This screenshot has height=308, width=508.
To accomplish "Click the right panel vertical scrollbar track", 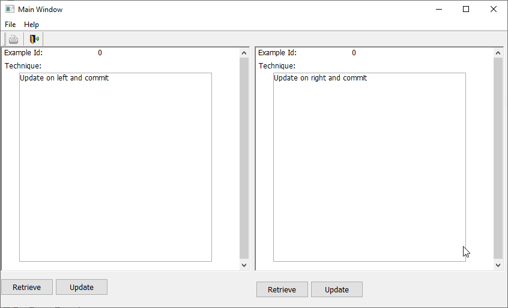I will [x=498, y=159].
